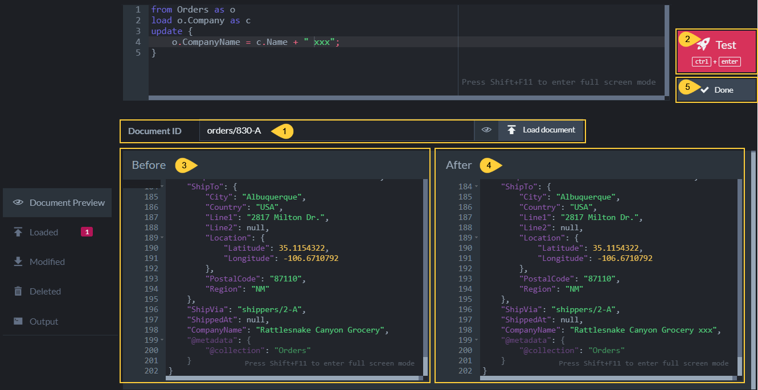Click "Albuquerque" value in the After panel
Image resolution: width=758 pixels, height=390 pixels.
pos(587,197)
